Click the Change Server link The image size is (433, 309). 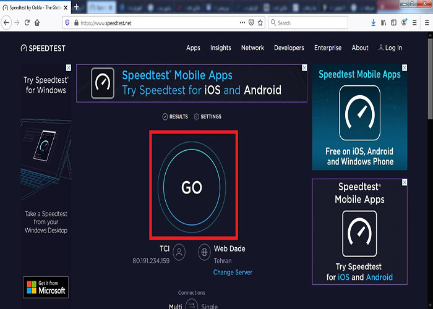point(233,273)
